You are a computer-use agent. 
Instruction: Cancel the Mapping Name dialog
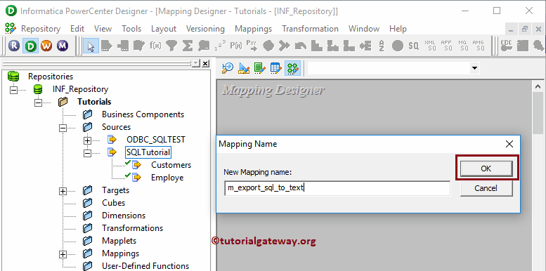pos(486,188)
